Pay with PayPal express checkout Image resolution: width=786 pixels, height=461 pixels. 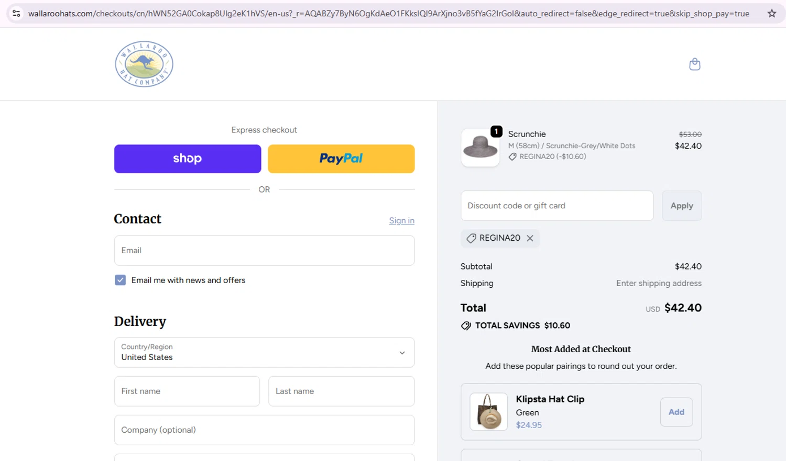[341, 159]
